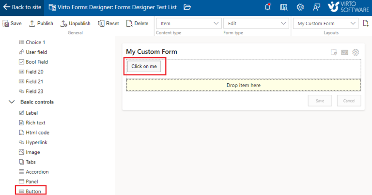Reset the form design
This screenshot has height=195, width=372.
[x=108, y=23]
